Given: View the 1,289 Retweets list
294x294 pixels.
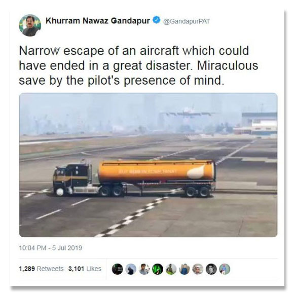Looking at the screenshot, I should (41, 269).
